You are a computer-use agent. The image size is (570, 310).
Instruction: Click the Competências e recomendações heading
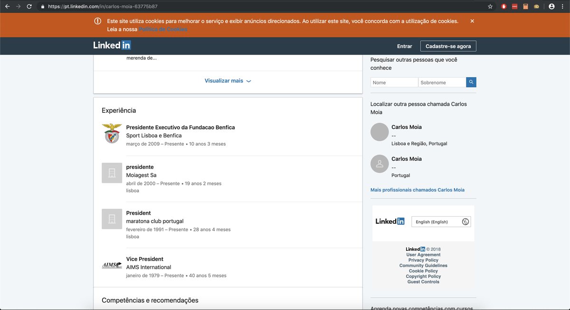pos(150,301)
